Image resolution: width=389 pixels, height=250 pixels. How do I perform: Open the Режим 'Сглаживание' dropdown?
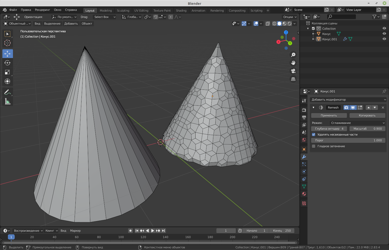tap(358, 123)
